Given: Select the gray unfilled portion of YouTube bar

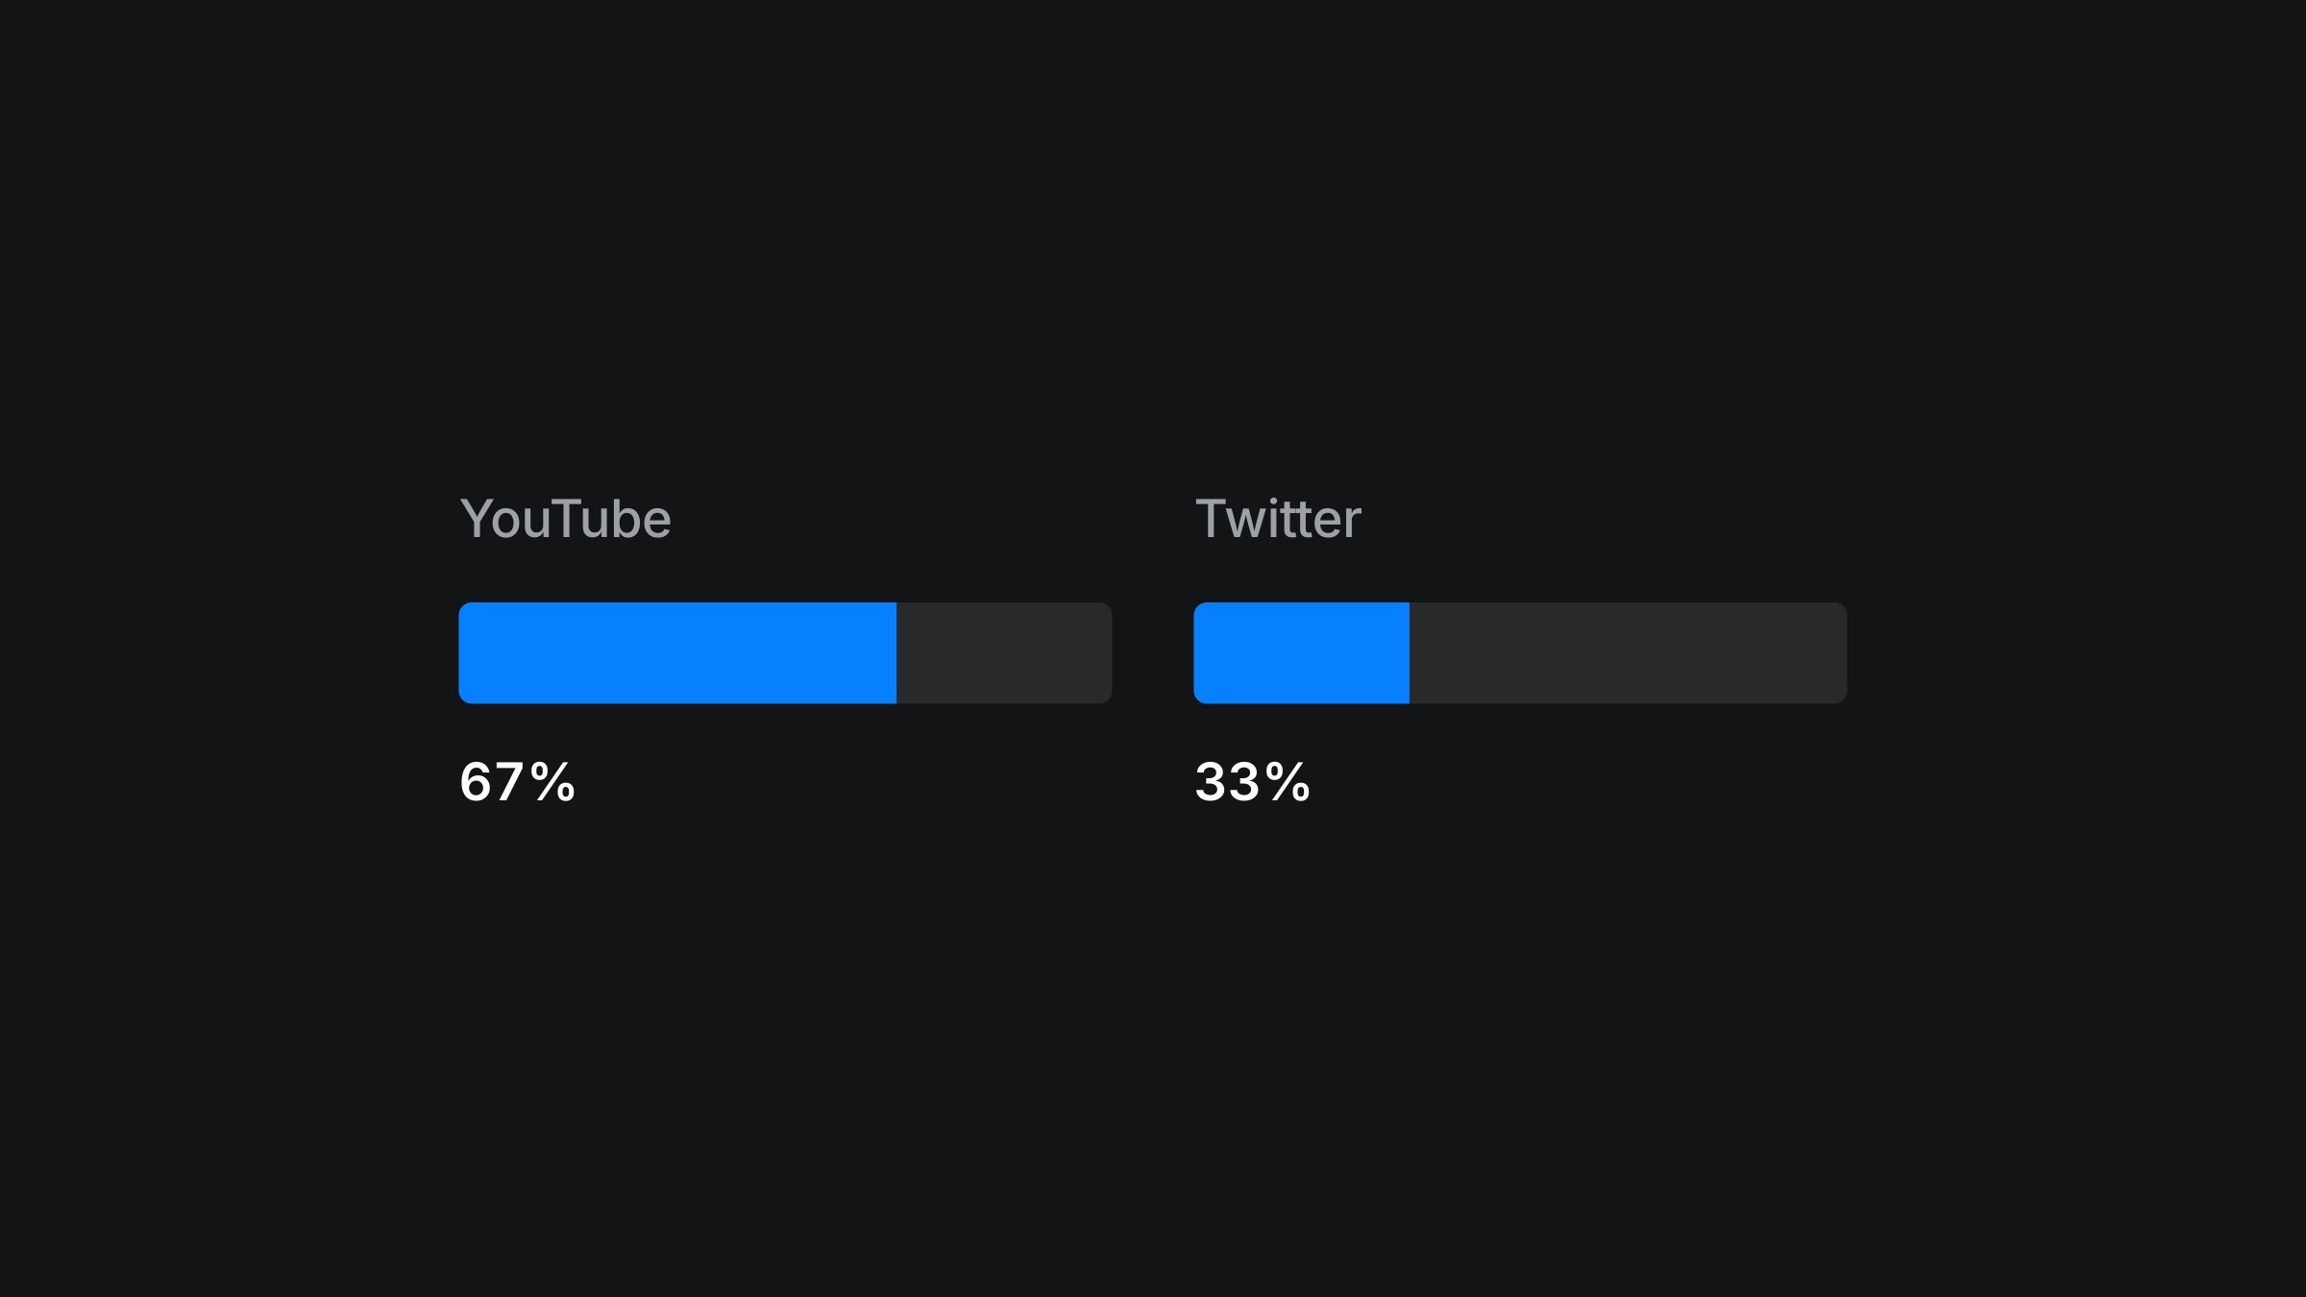Looking at the screenshot, I should tap(1004, 653).
